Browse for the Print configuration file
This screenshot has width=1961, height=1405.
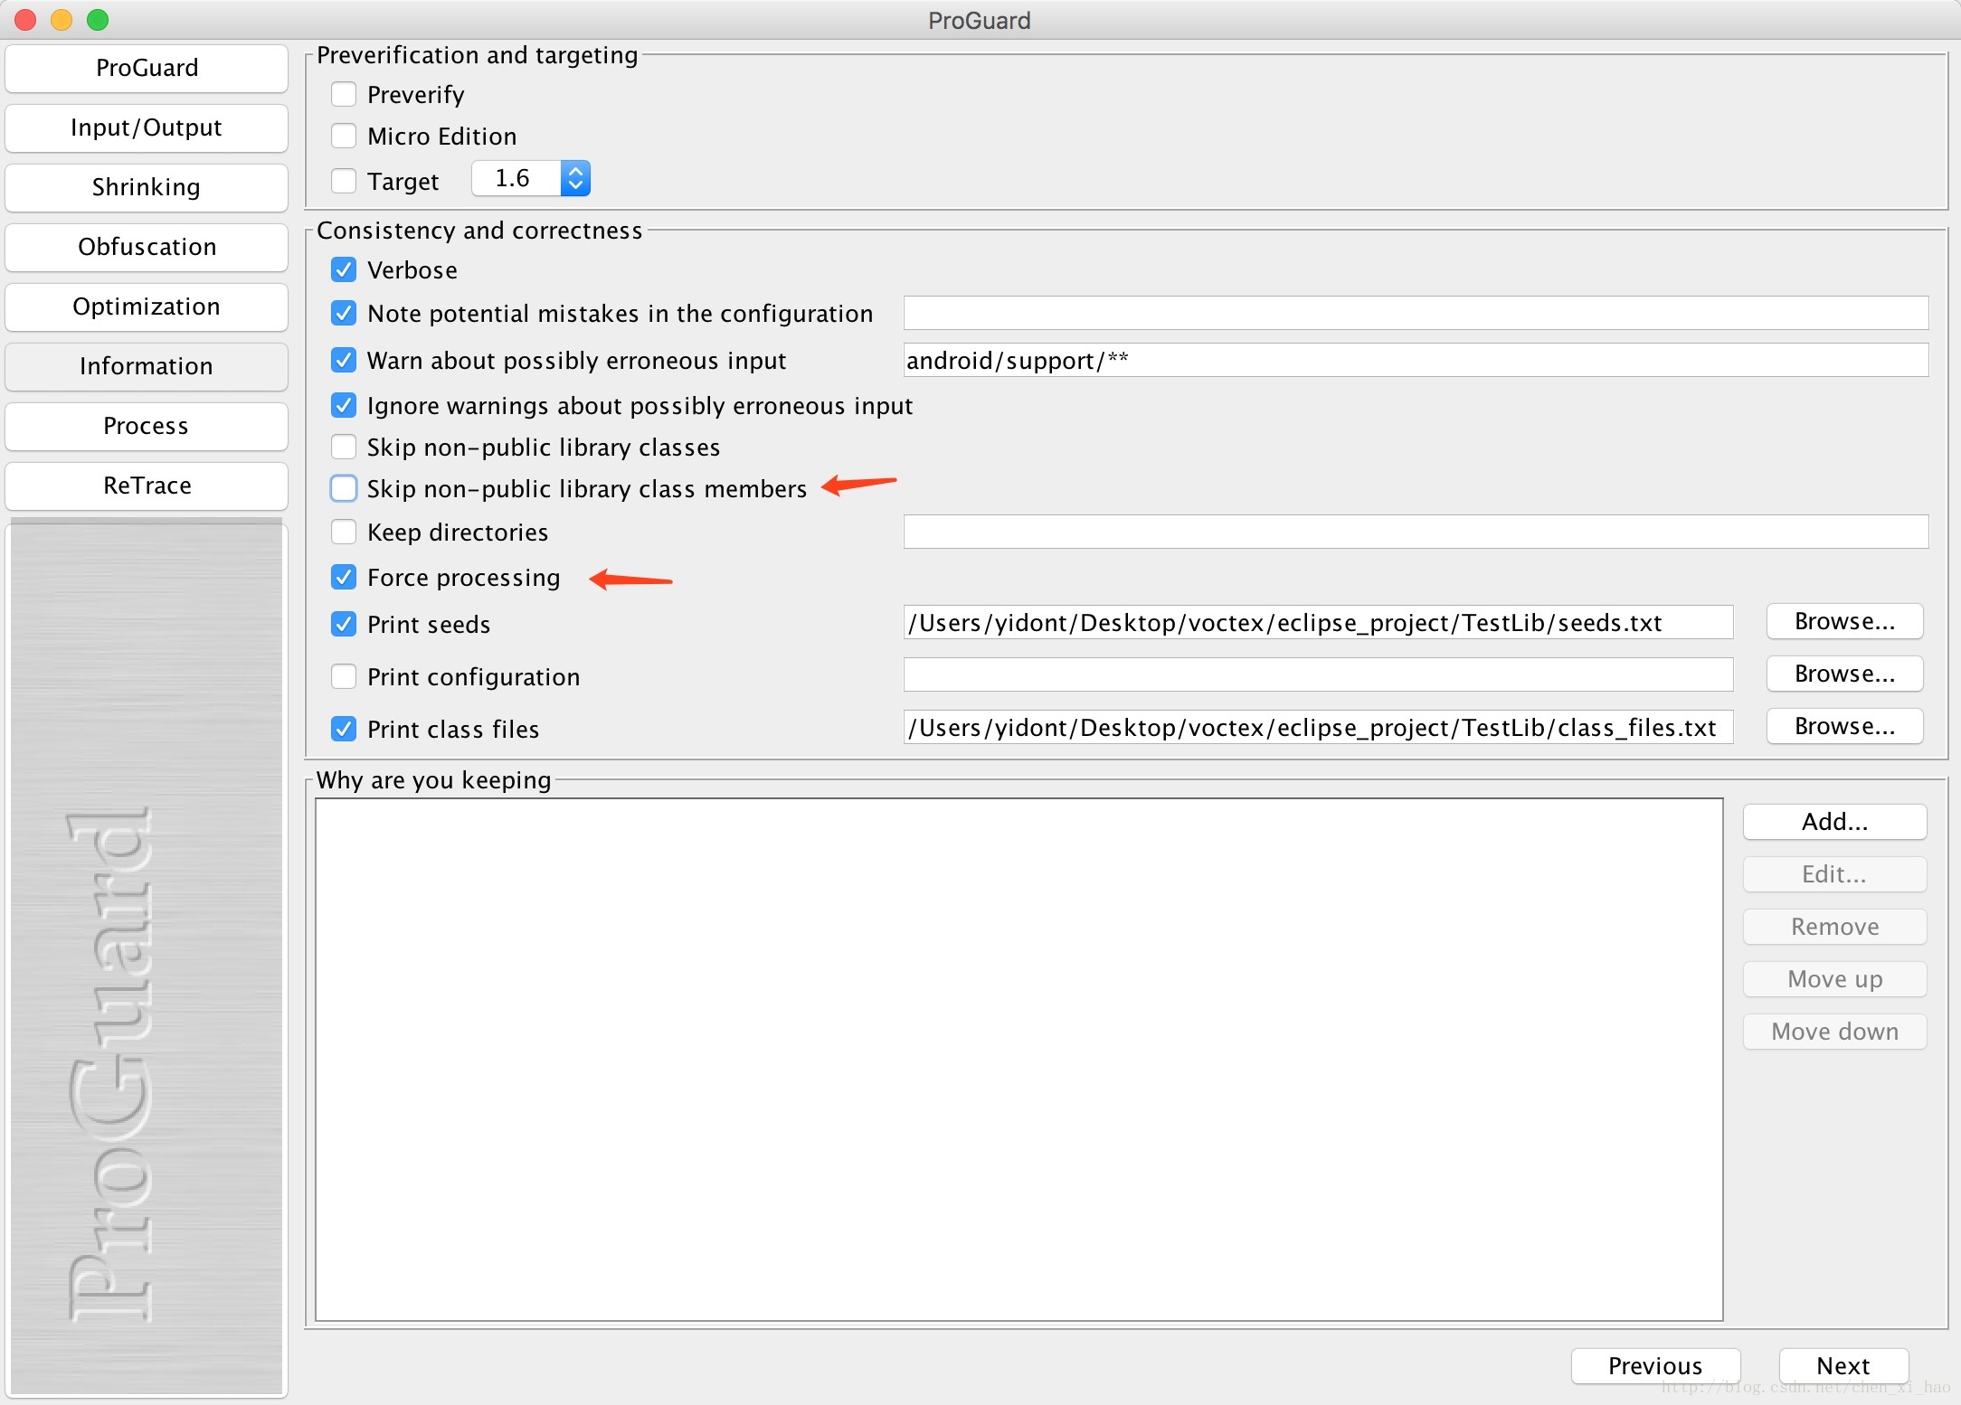[1844, 674]
